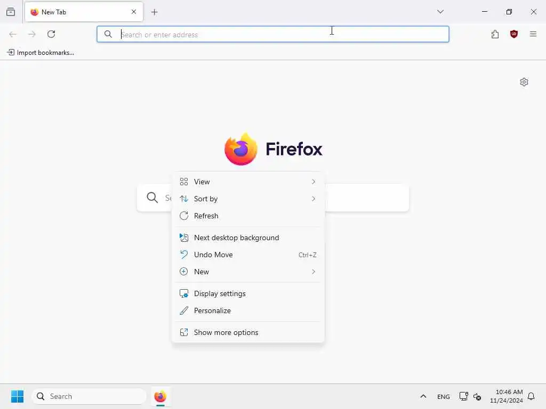Click the Refresh circular arrow icon
This screenshot has height=409, width=546.
coord(184,216)
